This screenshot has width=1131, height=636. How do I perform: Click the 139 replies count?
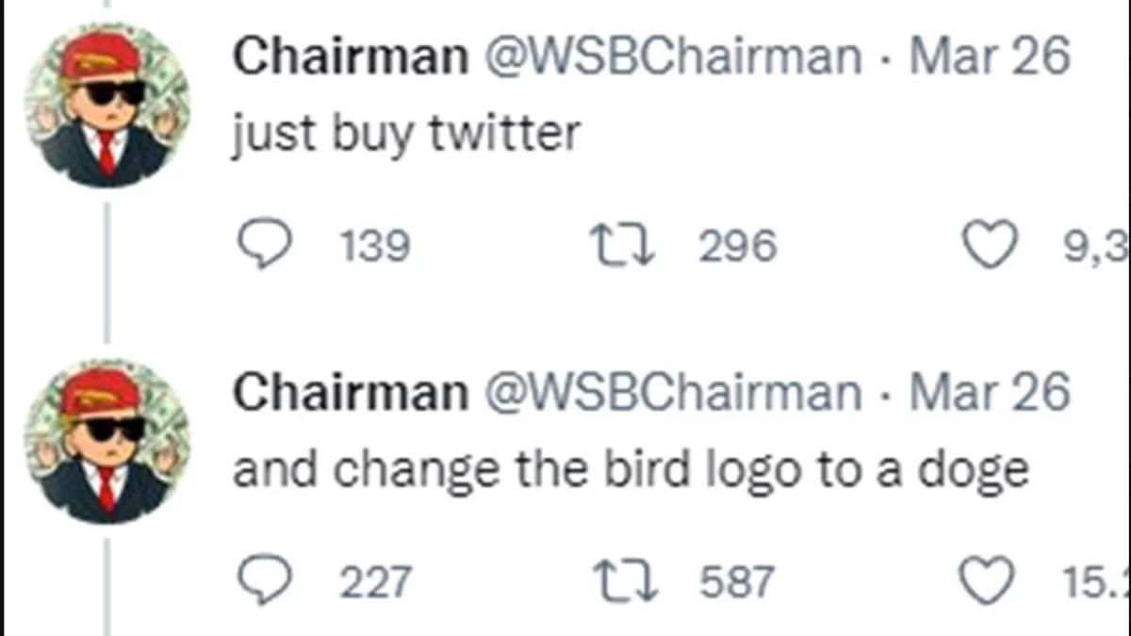pyautogui.click(x=374, y=247)
